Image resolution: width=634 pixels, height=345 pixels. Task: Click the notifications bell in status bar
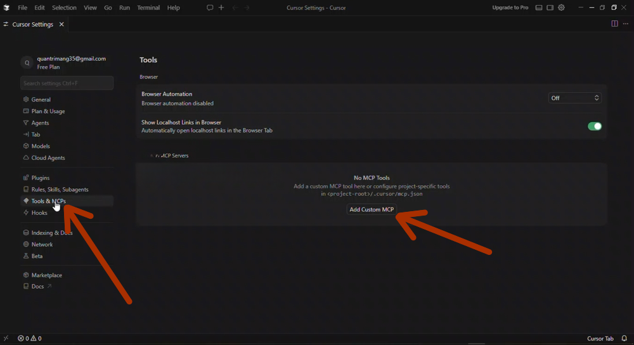pyautogui.click(x=624, y=339)
